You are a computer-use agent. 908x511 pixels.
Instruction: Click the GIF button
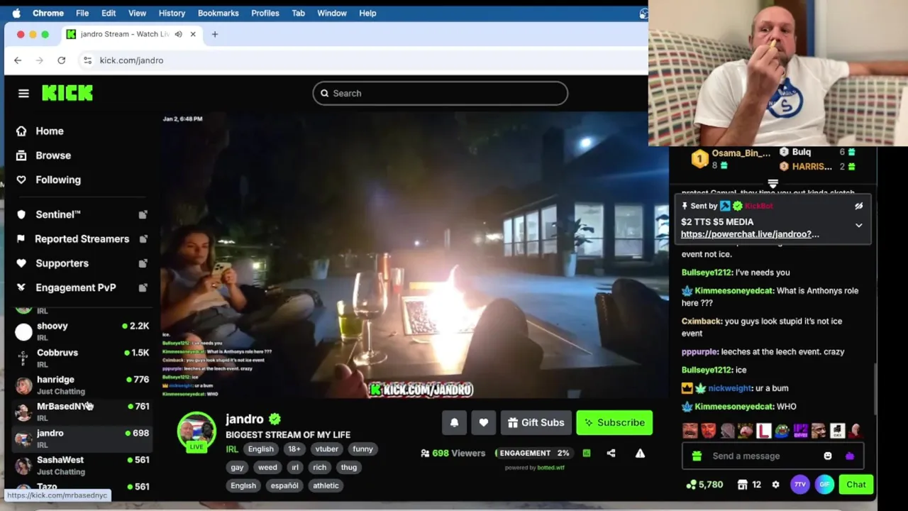tap(824, 485)
